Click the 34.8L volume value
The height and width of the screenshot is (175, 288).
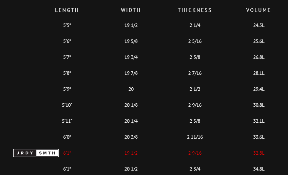[x=259, y=169]
